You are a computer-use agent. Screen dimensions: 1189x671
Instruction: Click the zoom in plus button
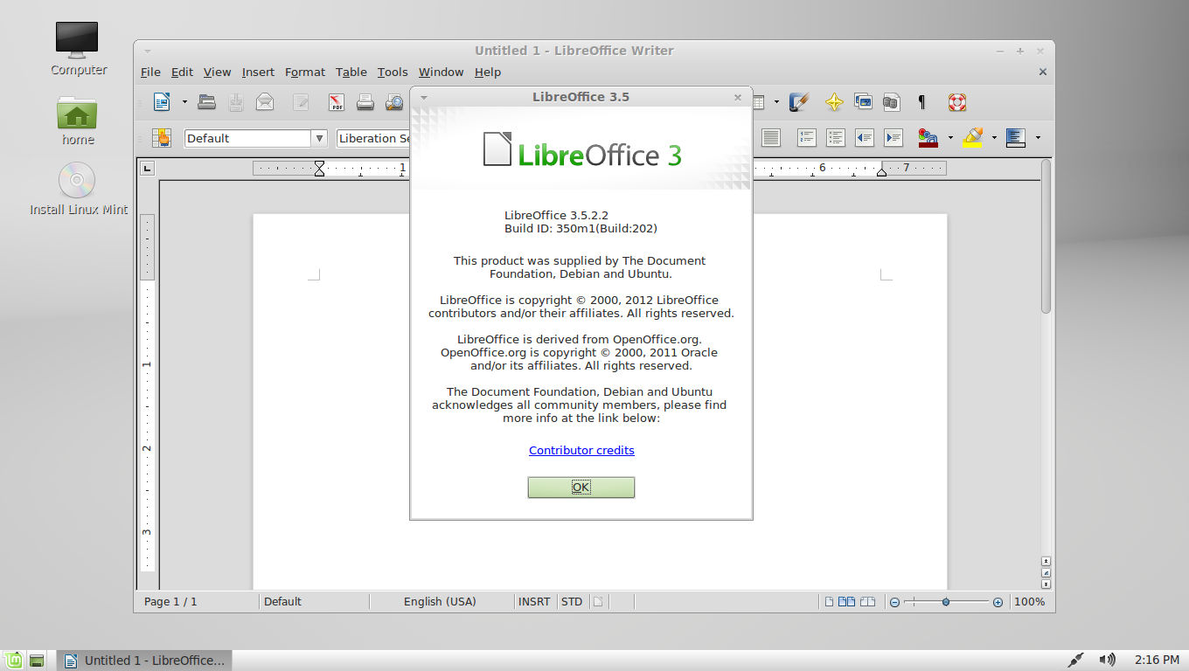[998, 602]
